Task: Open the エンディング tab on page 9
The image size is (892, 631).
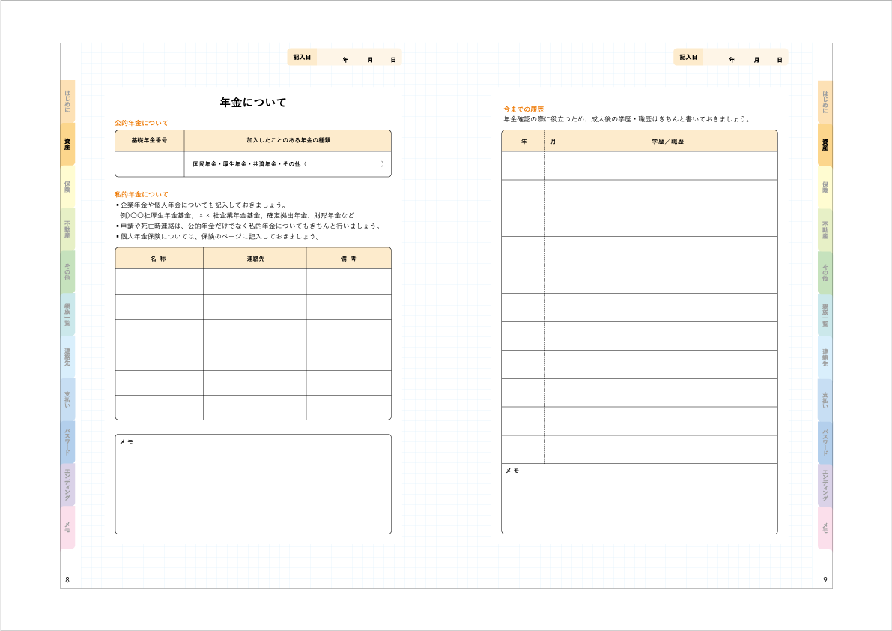Action: point(825,484)
